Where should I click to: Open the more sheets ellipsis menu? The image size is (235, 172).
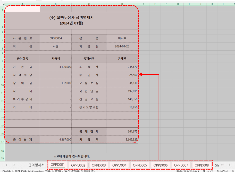(222, 165)
